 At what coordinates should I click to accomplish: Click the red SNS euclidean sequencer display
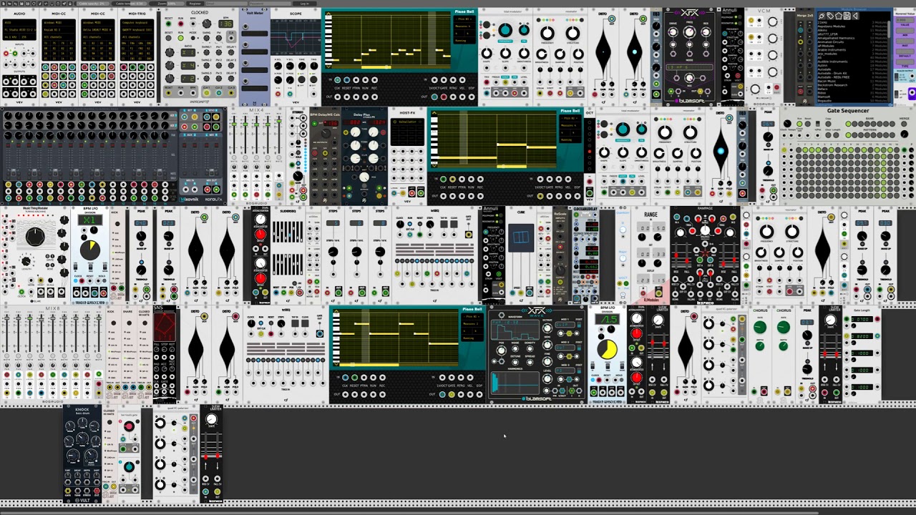(x=165, y=326)
